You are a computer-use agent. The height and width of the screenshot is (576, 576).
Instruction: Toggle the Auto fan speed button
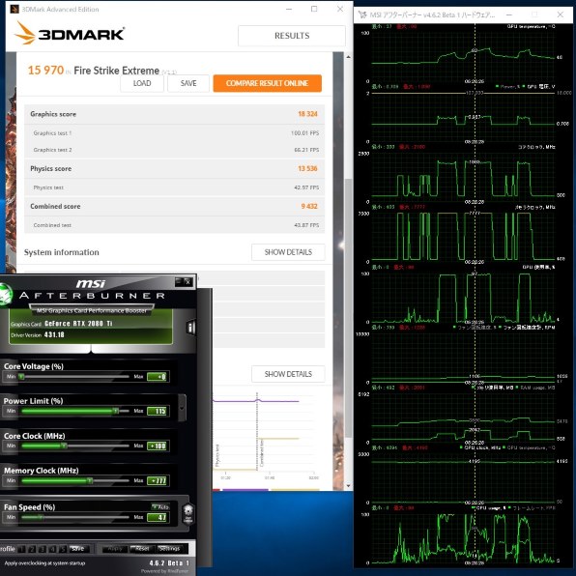click(x=160, y=507)
